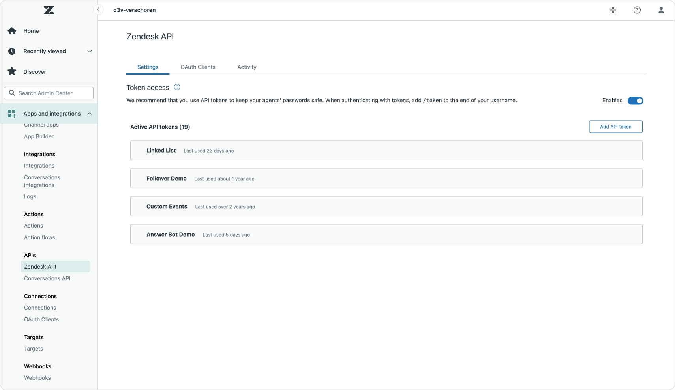Open Apps and integrations in the sidebar
This screenshot has height=390, width=675.
tap(52, 114)
